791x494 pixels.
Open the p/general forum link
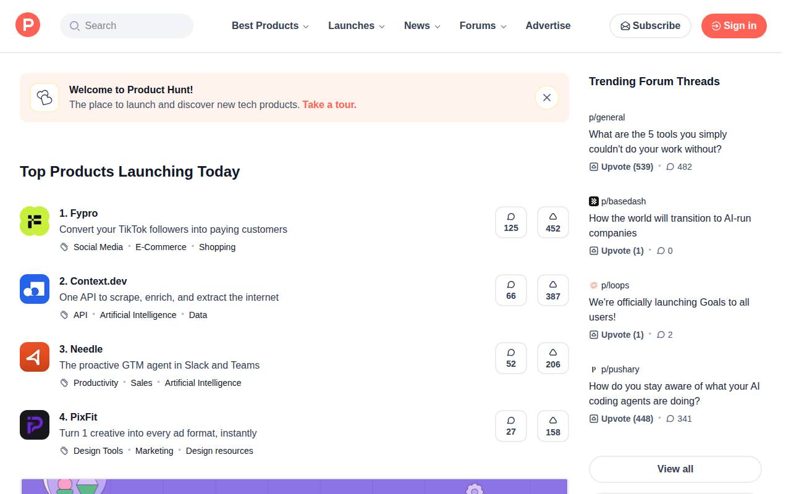tap(607, 117)
